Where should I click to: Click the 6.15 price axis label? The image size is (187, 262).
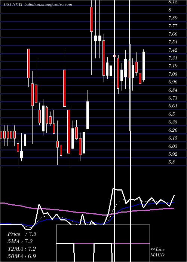(173, 138)
